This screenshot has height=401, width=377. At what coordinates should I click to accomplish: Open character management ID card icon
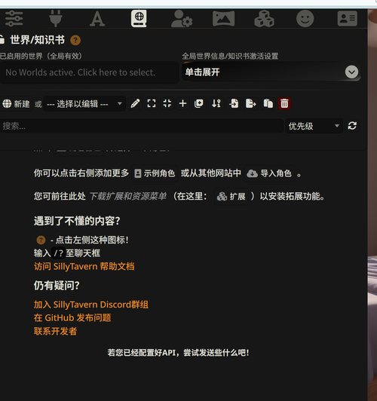point(347,18)
